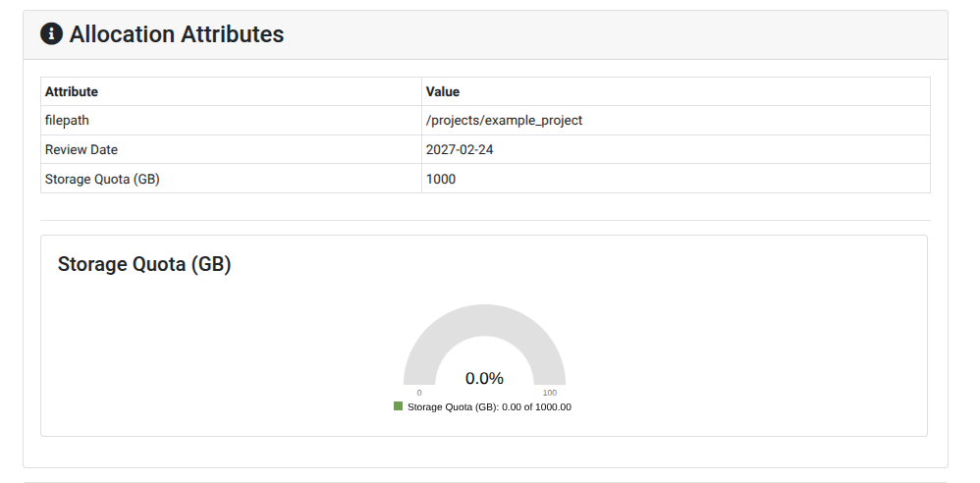The width and height of the screenshot is (980, 483).
Task: Click the Allocation Attributes heading text
Action: coord(177,34)
